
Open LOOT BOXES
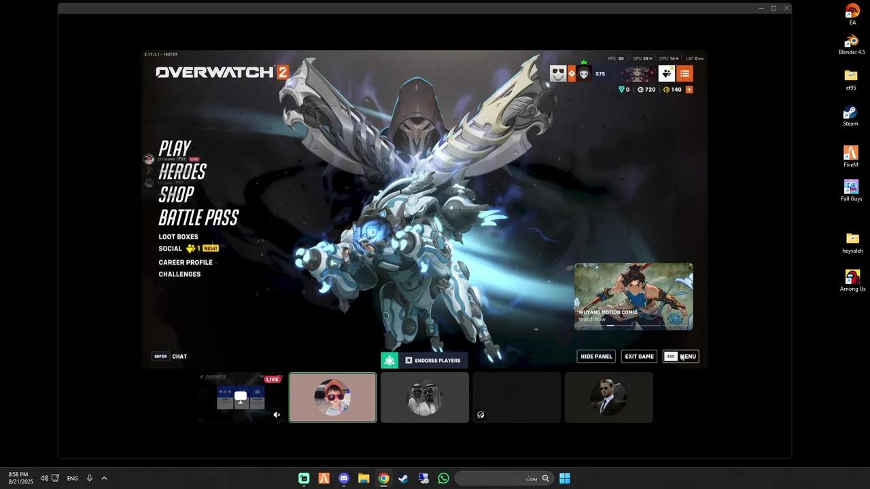pyautogui.click(x=179, y=237)
